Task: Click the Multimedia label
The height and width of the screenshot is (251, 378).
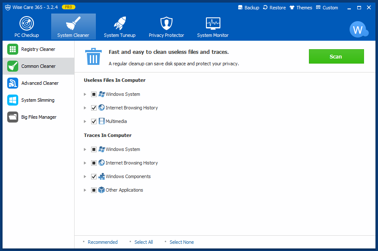Action: click(x=116, y=121)
